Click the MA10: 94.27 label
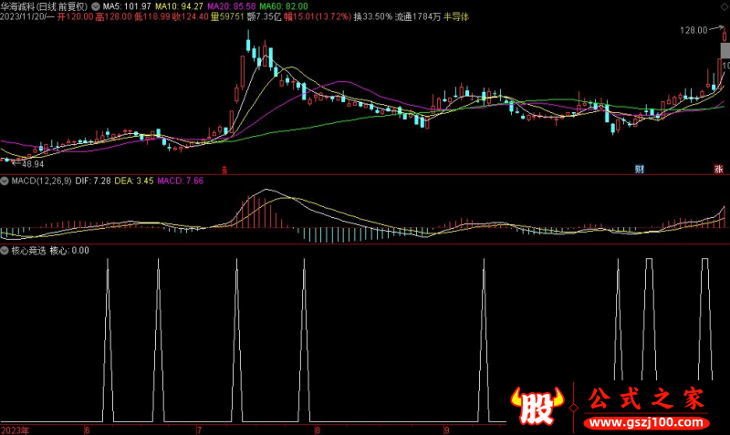730x435 pixels. [179, 6]
